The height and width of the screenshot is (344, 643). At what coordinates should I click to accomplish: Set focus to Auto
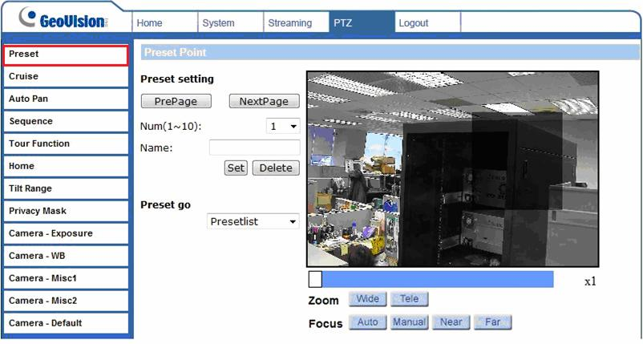367,322
